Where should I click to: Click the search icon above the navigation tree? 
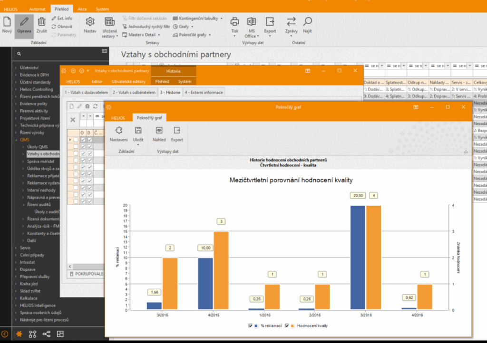click(x=19, y=54)
